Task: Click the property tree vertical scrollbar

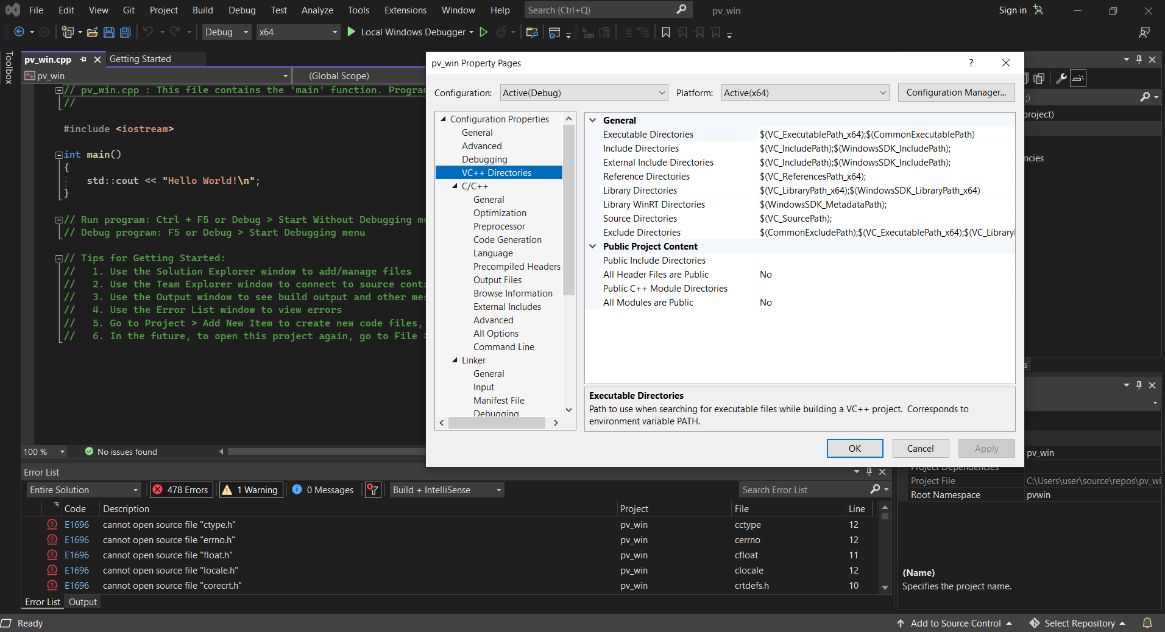Action: click(x=568, y=210)
